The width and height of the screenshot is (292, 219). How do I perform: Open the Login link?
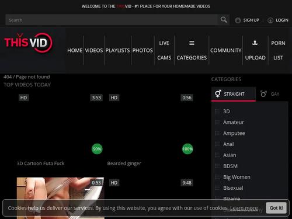(x=282, y=20)
